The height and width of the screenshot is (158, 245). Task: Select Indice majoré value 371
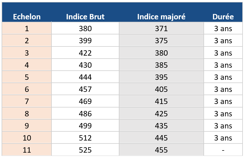[x=161, y=28]
